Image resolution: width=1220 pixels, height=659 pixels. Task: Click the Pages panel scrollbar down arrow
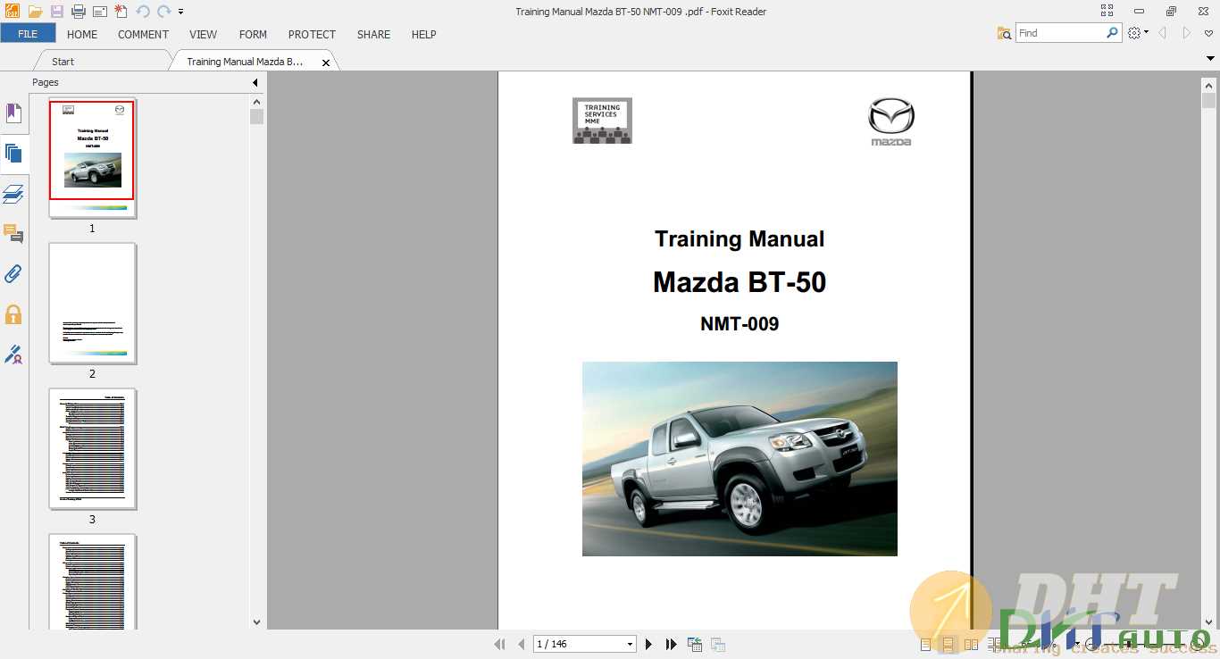(256, 622)
